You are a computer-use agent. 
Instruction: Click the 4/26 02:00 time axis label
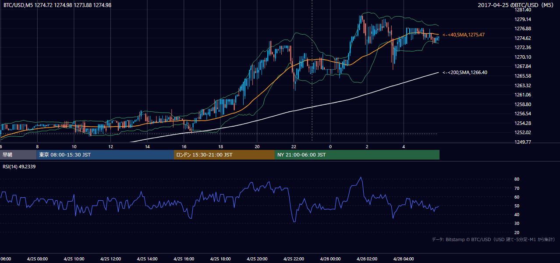[x=367, y=259]
